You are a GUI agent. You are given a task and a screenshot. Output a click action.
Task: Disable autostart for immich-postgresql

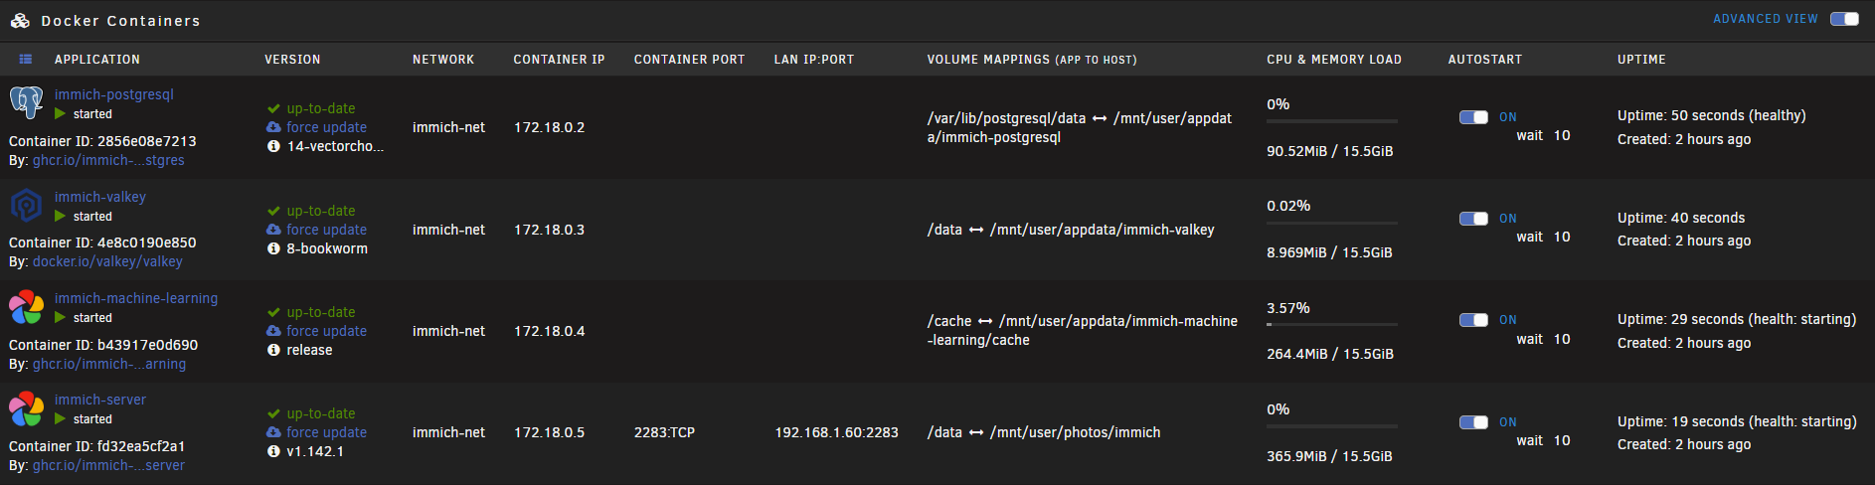[x=1473, y=117]
